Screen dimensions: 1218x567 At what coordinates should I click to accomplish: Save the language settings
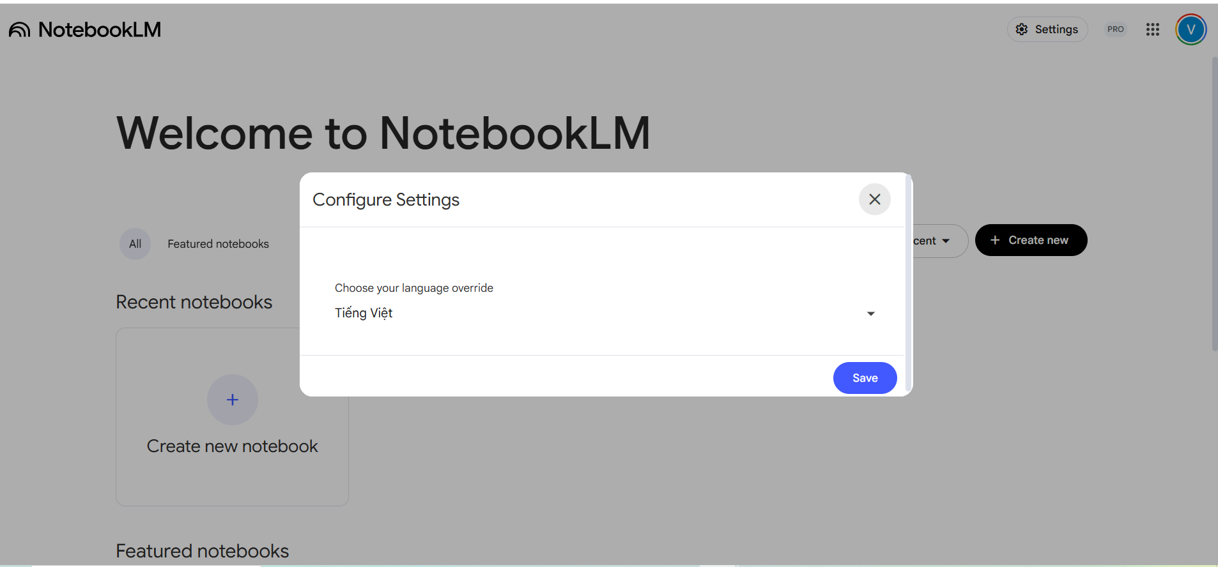865,378
